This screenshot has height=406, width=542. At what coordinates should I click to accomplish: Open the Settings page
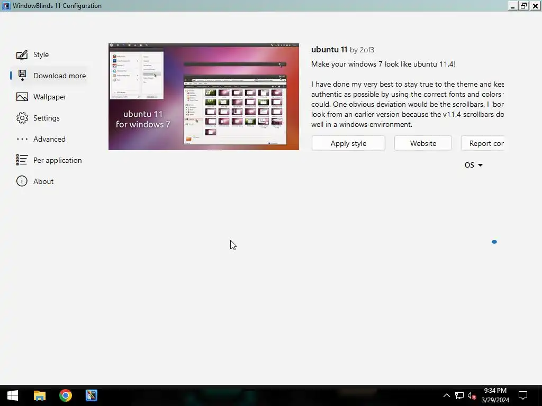(47, 118)
